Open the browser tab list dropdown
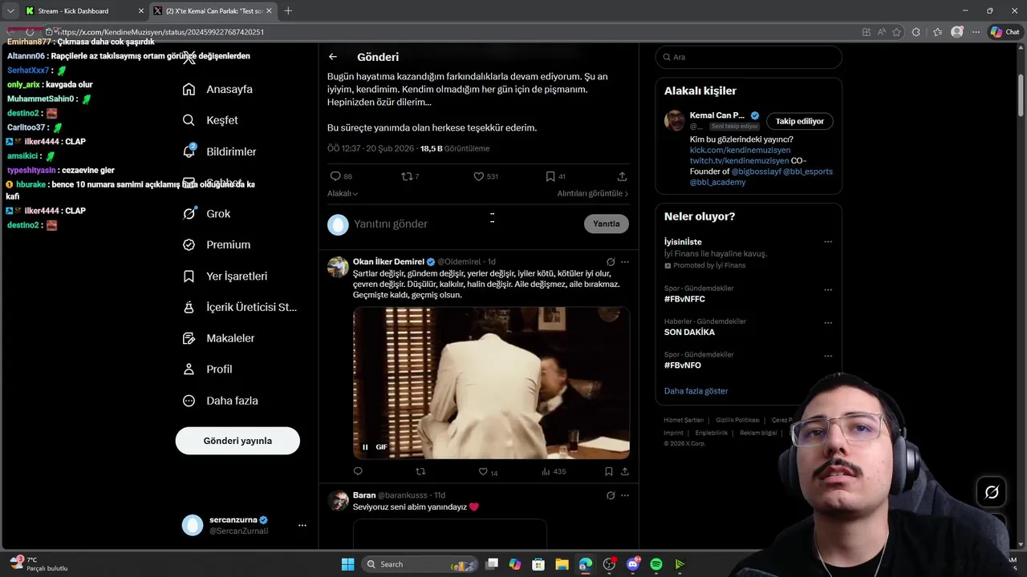This screenshot has width=1027, height=577. pyautogui.click(x=10, y=10)
